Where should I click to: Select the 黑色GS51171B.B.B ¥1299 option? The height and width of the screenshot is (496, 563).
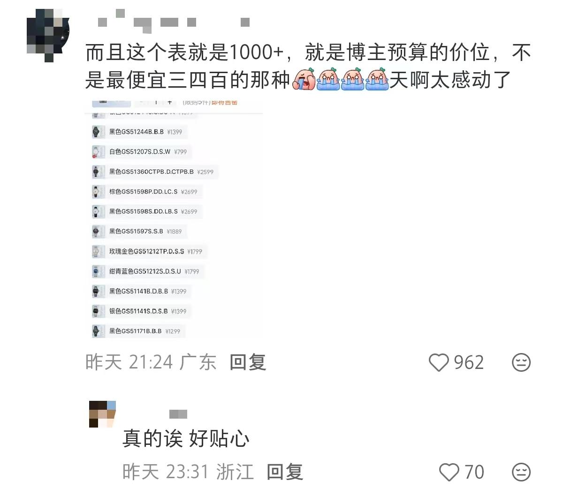(x=138, y=331)
